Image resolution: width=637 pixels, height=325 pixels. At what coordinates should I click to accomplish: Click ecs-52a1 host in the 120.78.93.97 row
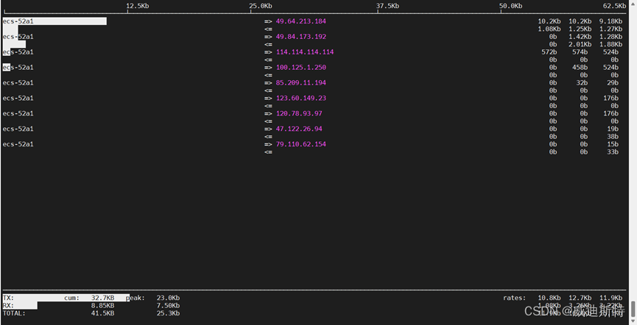coord(18,114)
